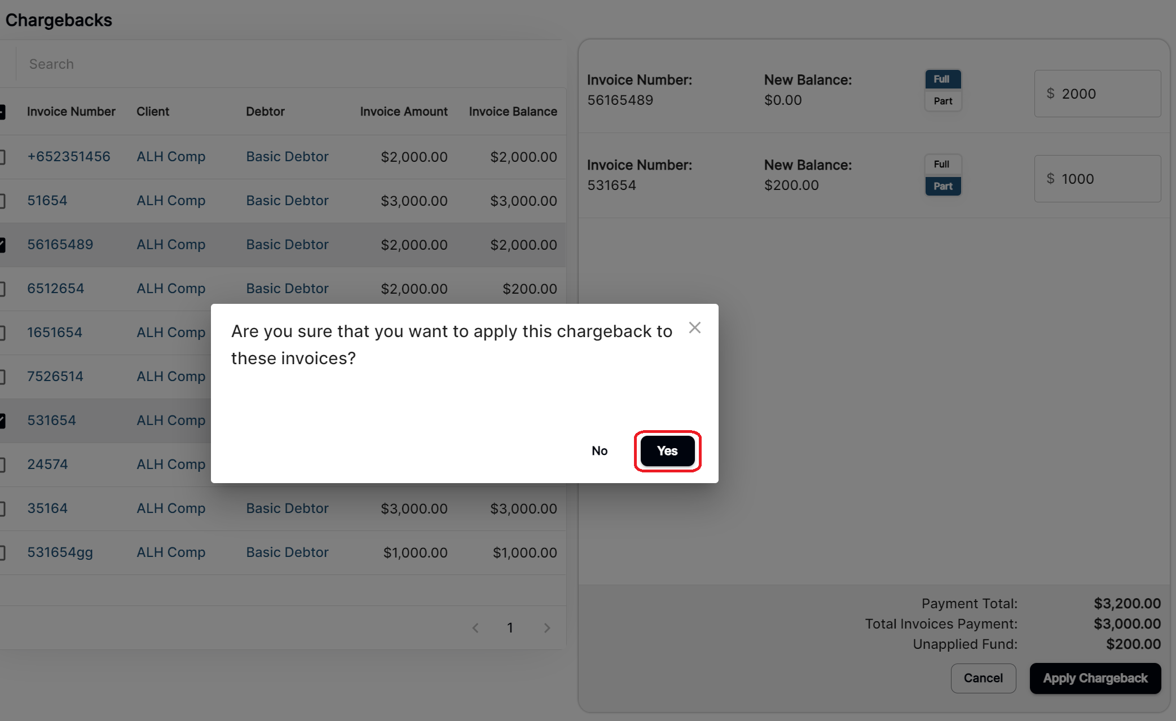This screenshot has height=721, width=1176.
Task: Sort by Debtor column header
Action: point(265,112)
